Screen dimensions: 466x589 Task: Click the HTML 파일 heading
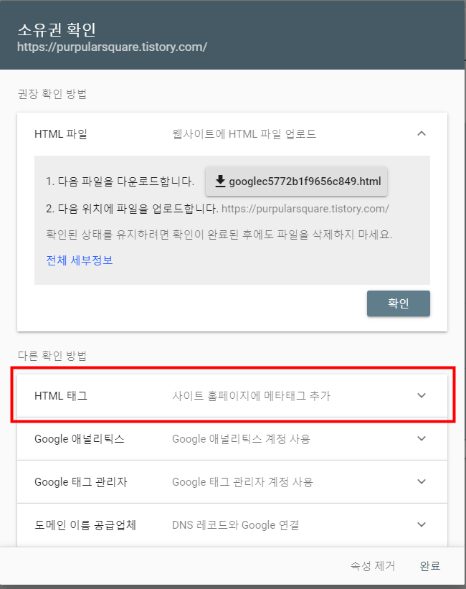coord(61,134)
